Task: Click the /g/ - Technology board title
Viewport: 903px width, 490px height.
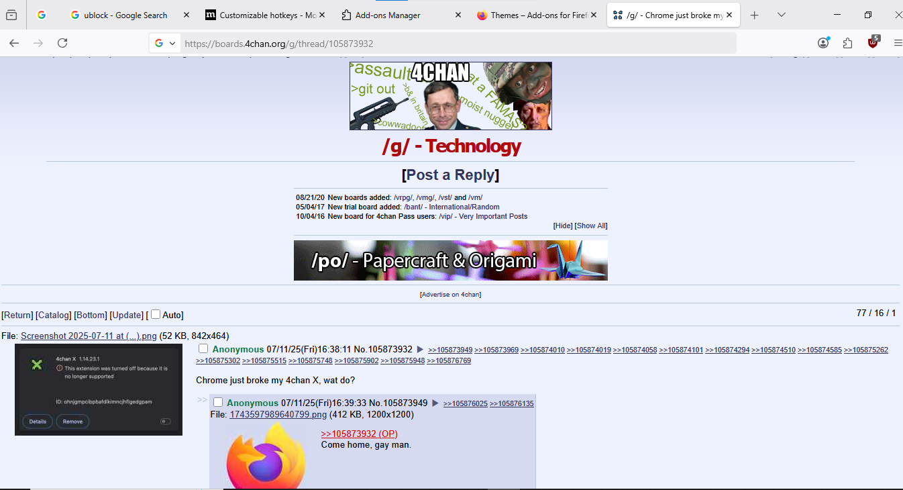Action: tap(451, 146)
